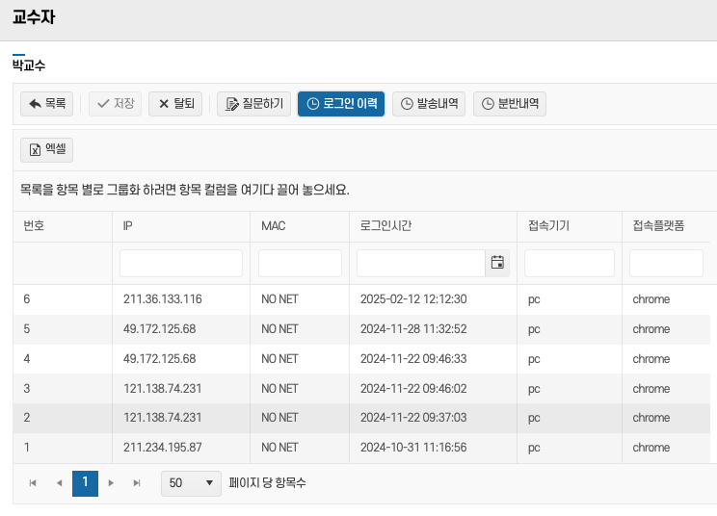
Task: Click the 목록 back-to-list button
Action: click(46, 104)
